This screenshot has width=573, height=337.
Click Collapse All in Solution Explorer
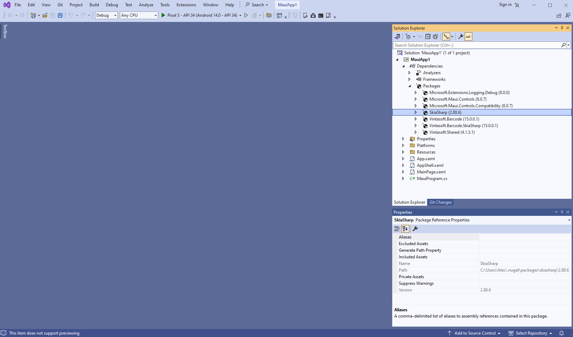click(428, 37)
